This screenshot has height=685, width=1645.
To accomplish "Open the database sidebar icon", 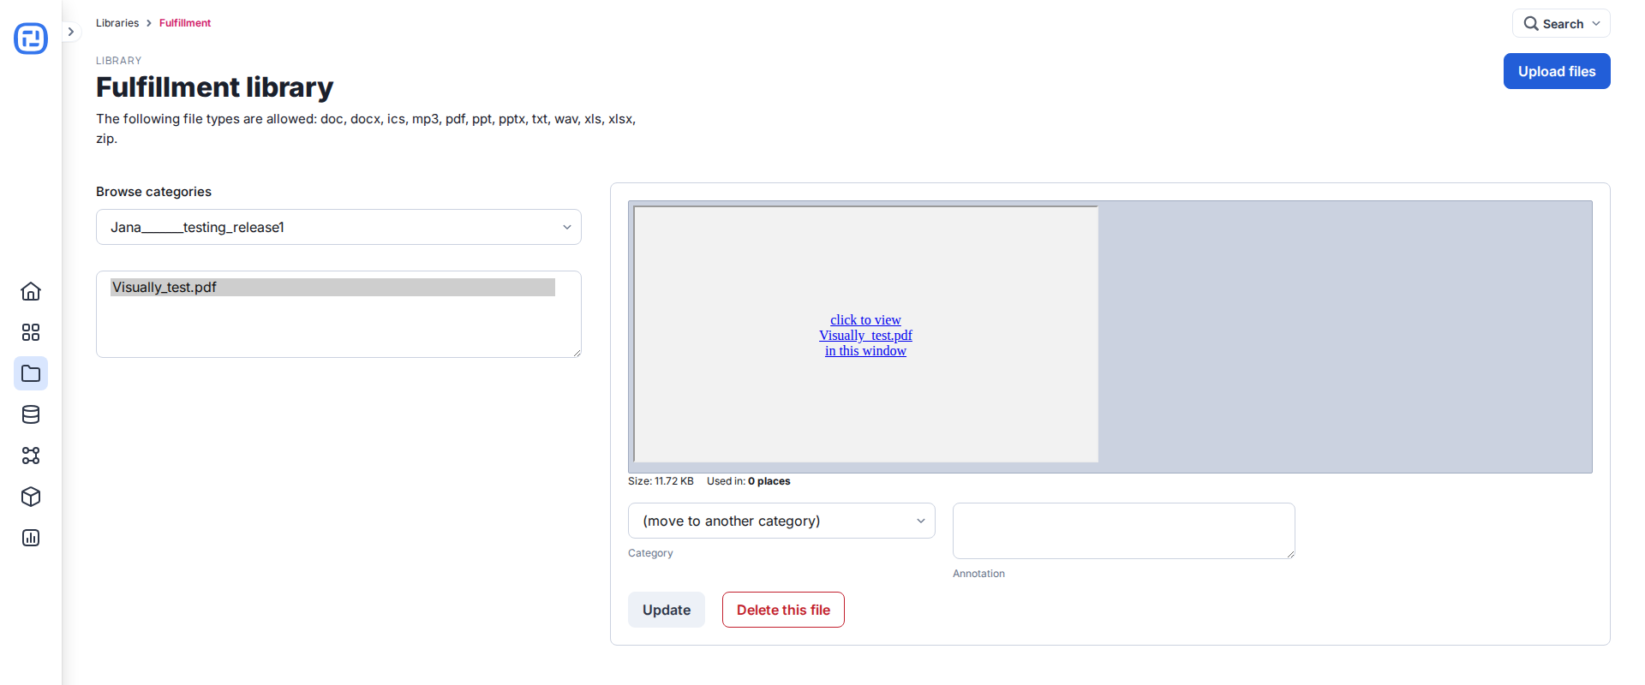I will [x=31, y=414].
